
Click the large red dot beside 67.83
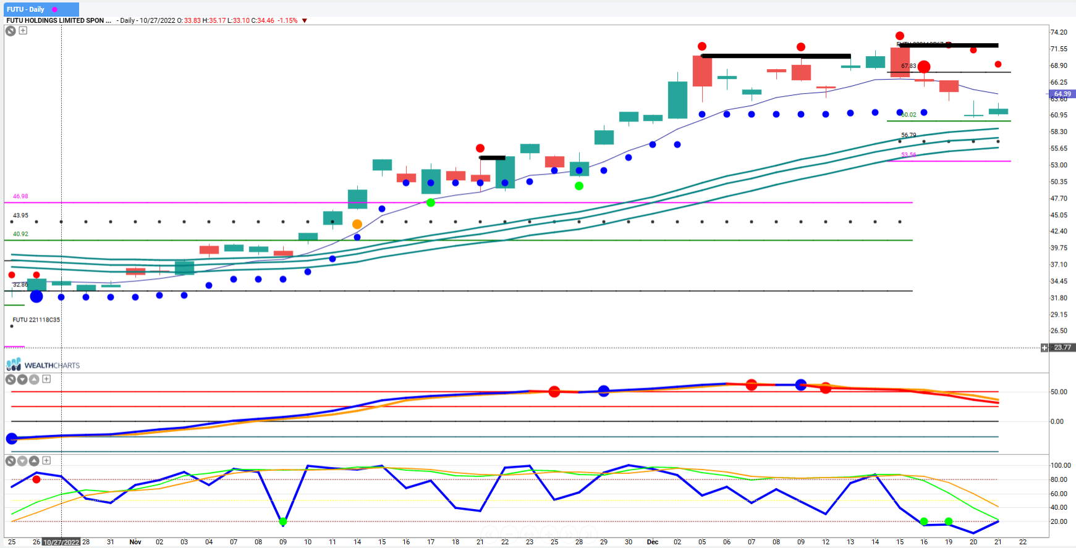[x=924, y=67]
